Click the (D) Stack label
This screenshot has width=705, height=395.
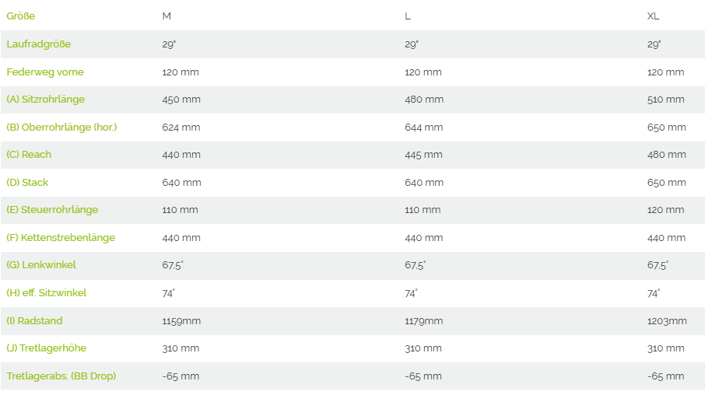click(x=27, y=183)
